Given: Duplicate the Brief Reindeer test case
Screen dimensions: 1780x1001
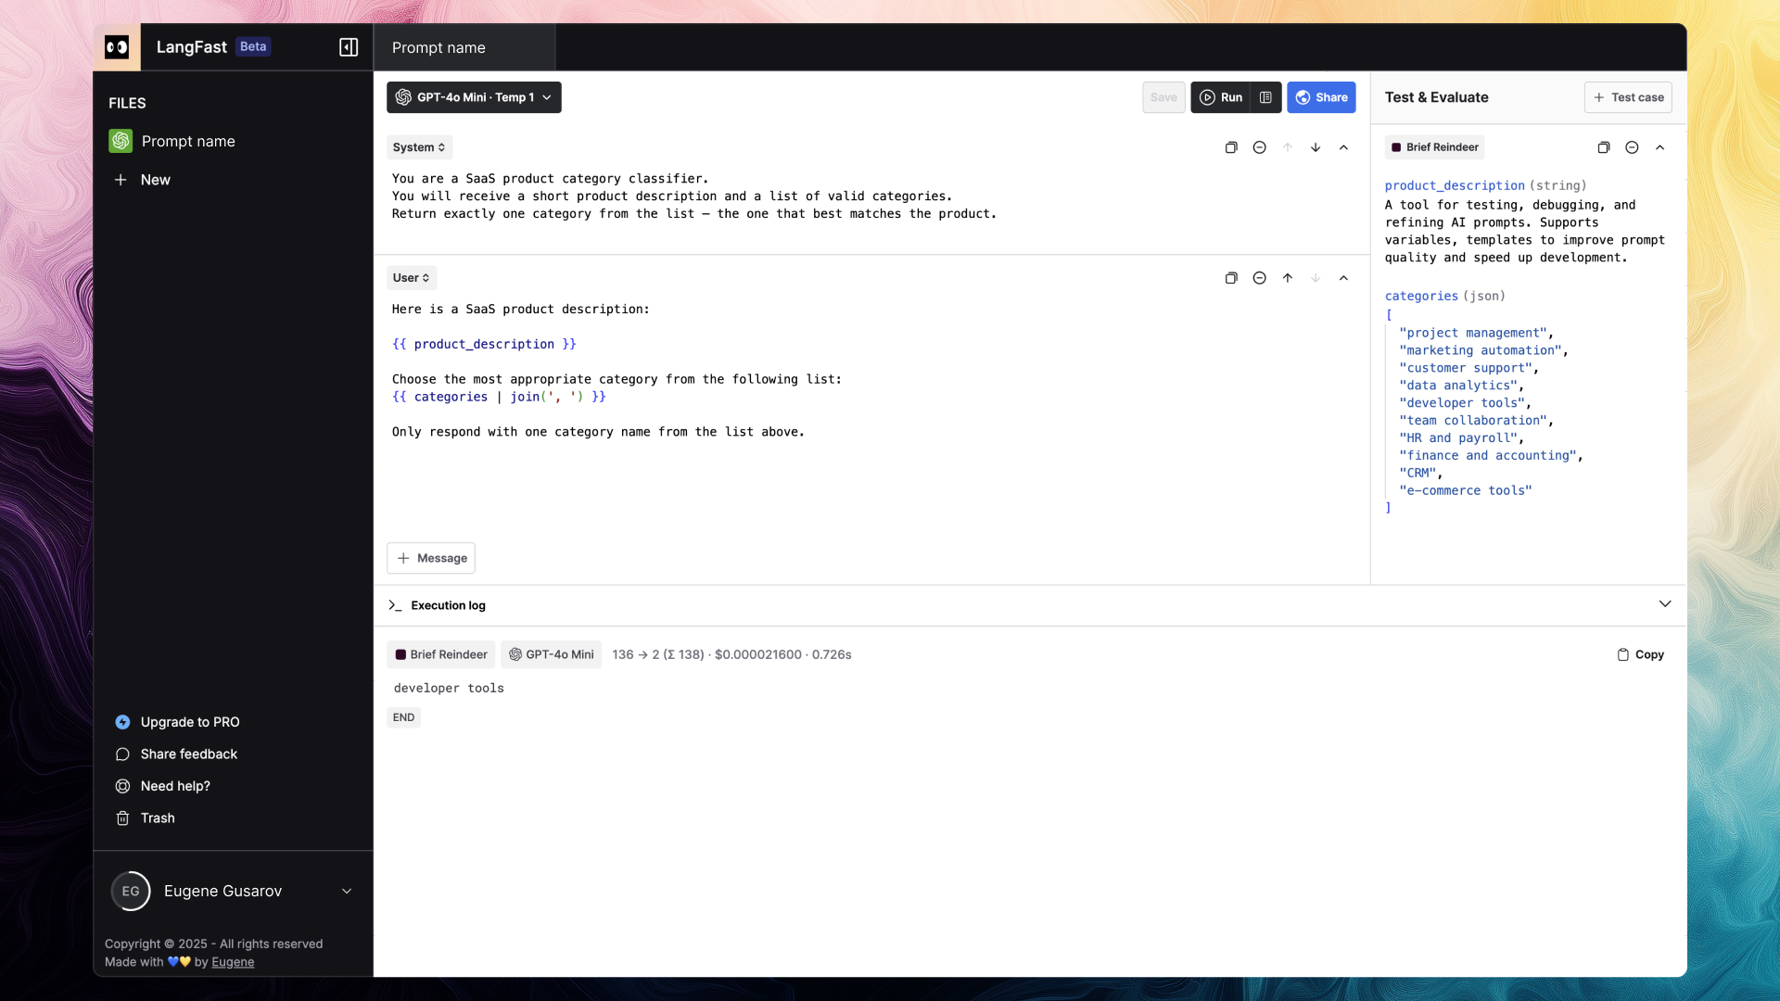Looking at the screenshot, I should tap(1604, 147).
